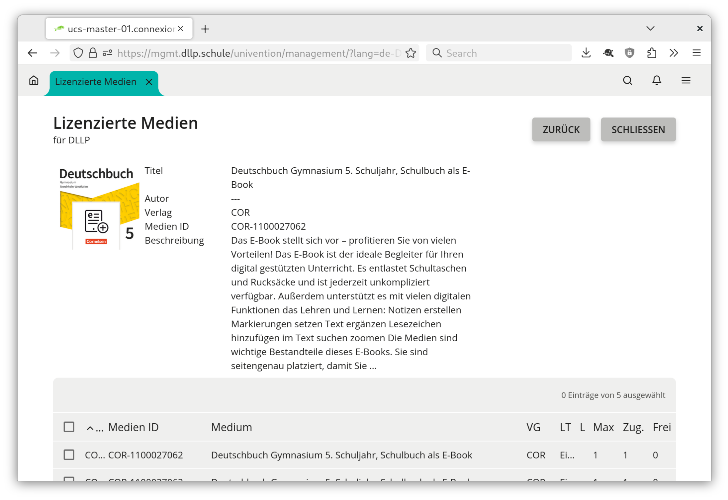Sort by Zug. column header
Image resolution: width=728 pixels, height=500 pixels.
633,427
